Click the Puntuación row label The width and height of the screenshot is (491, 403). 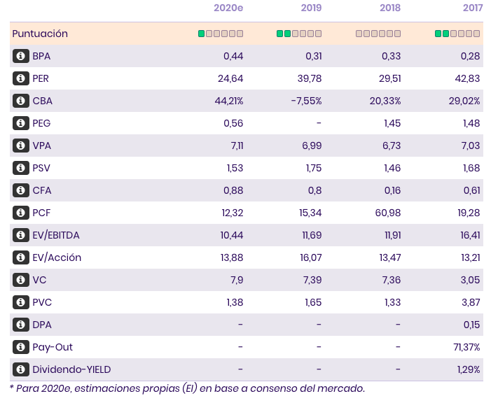click(40, 34)
